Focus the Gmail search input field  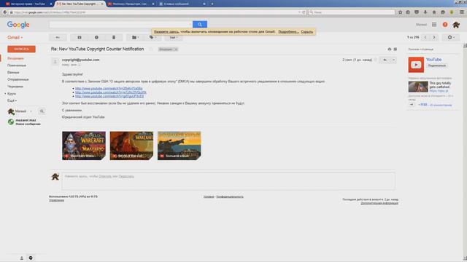120,24
